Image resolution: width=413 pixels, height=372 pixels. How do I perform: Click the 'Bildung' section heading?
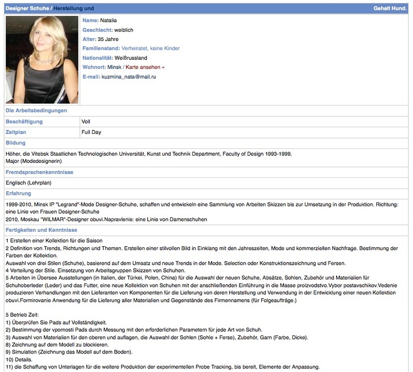click(x=15, y=143)
